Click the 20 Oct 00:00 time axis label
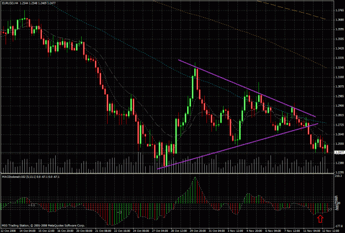This screenshot has height=233, width=345. [x=85, y=231]
